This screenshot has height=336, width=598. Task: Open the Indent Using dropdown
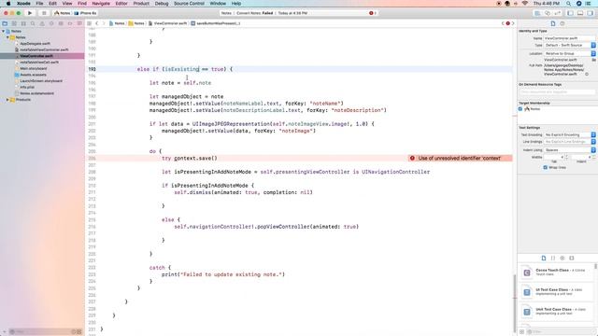click(569, 150)
